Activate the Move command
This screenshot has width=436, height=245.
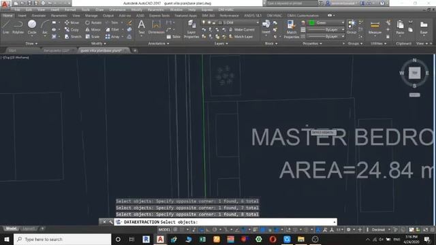(x=72, y=22)
